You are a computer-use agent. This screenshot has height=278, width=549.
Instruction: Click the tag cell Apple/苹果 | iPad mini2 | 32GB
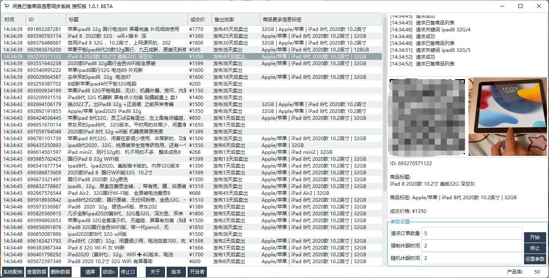click(297, 152)
